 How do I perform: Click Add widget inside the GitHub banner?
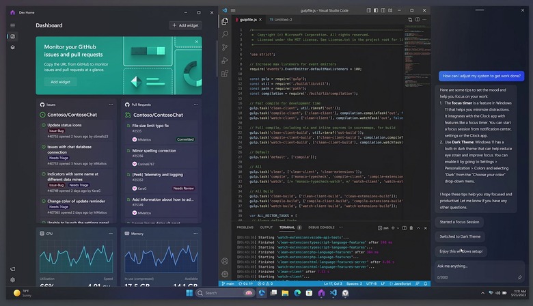[x=61, y=82]
